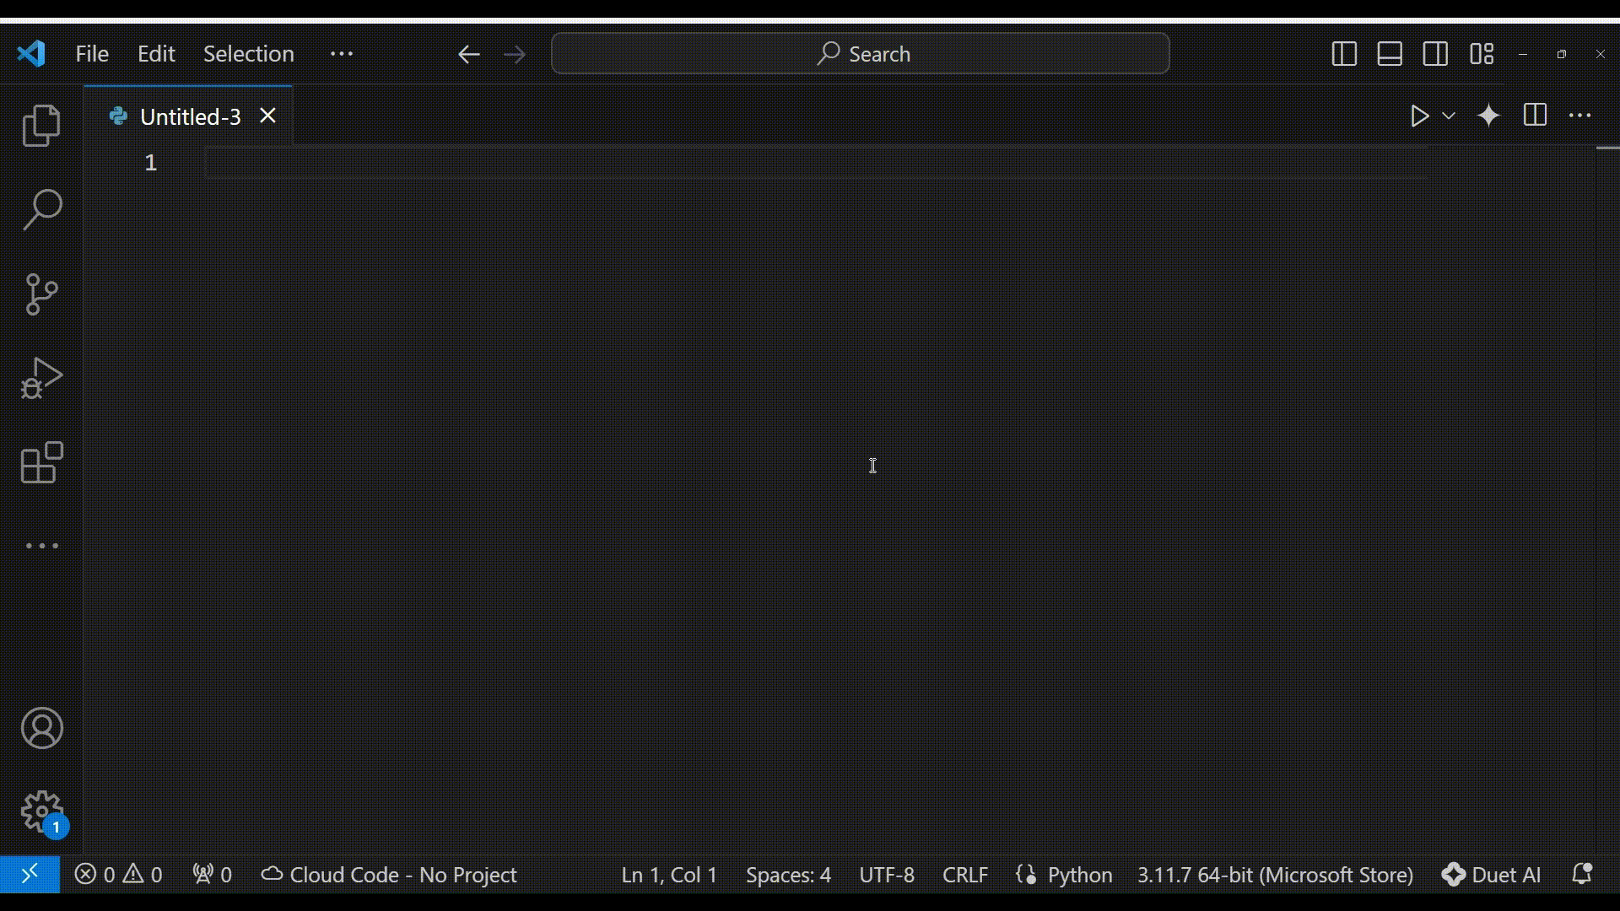
Task: Expand the Run Python File dropdown arrow
Action: pyautogui.click(x=1449, y=116)
